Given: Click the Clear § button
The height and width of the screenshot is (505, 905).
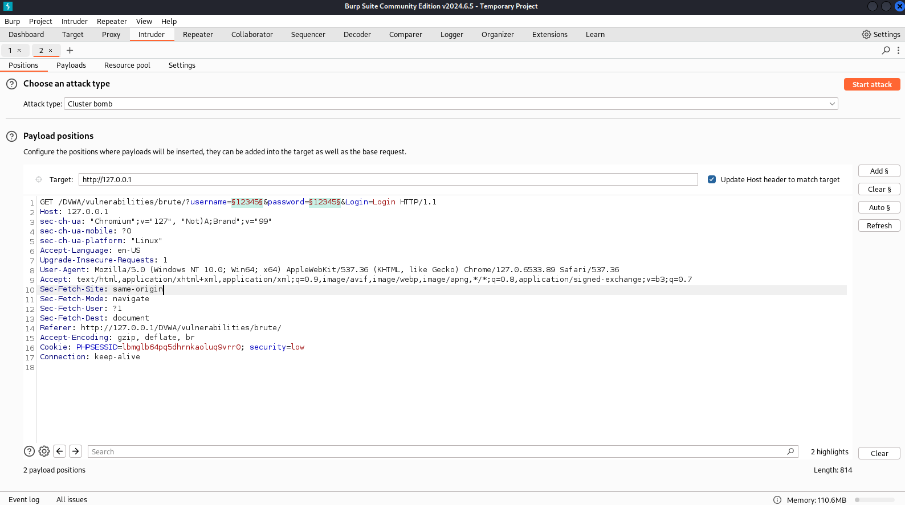Looking at the screenshot, I should click(x=879, y=189).
